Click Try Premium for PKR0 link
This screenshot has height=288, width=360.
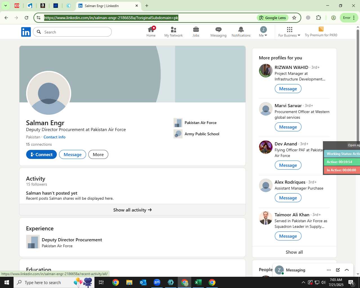(x=321, y=32)
